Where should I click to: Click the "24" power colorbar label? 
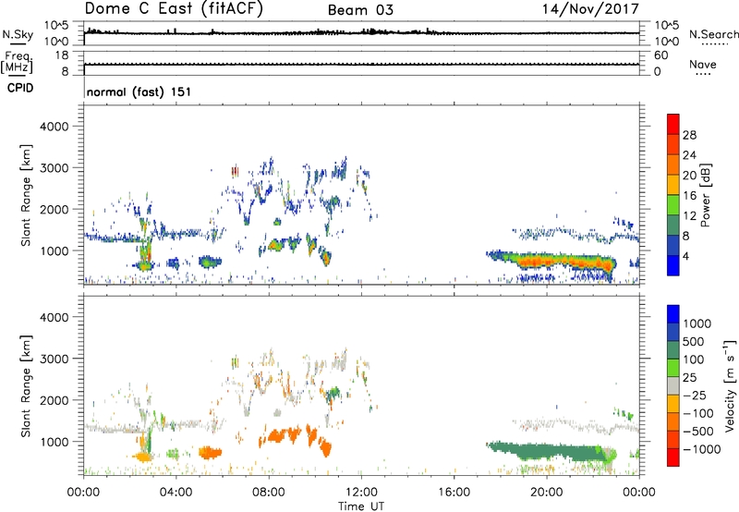689,155
